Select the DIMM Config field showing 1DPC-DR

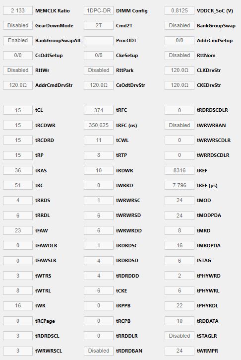point(99,10)
